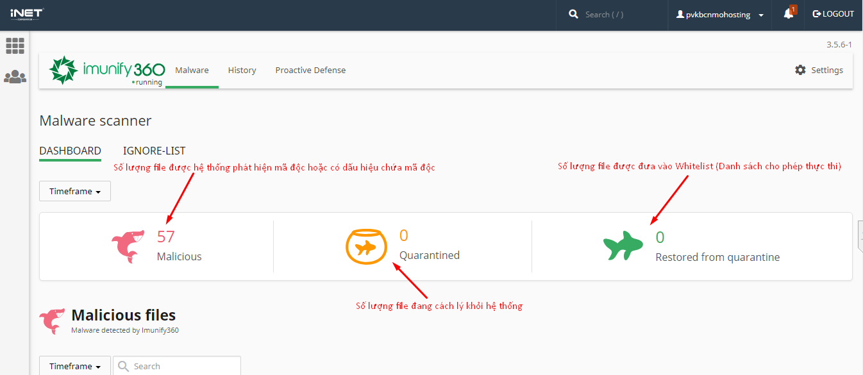Click the notification badge showing 1
Screen dimensions: 863x375
tap(793, 10)
